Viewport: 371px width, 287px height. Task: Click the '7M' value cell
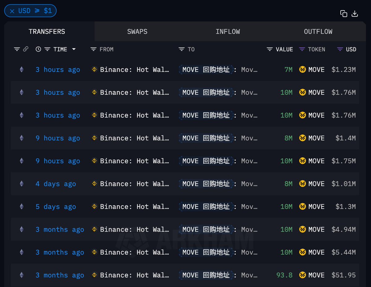click(288, 70)
